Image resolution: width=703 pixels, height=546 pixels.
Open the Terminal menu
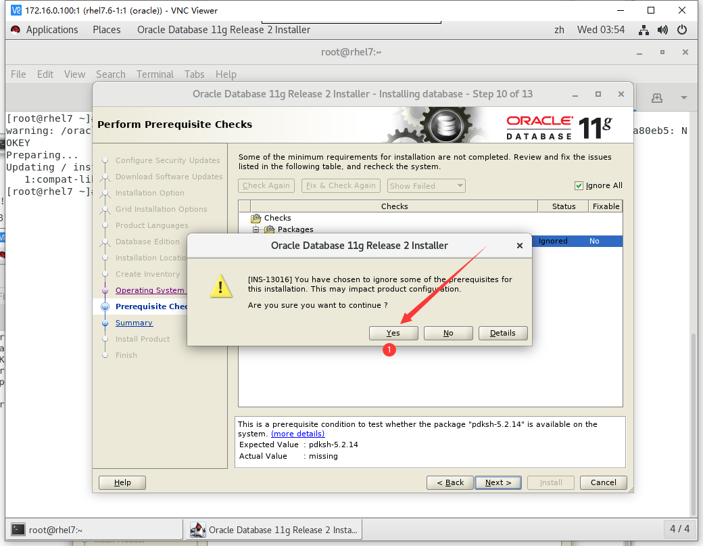click(x=155, y=74)
